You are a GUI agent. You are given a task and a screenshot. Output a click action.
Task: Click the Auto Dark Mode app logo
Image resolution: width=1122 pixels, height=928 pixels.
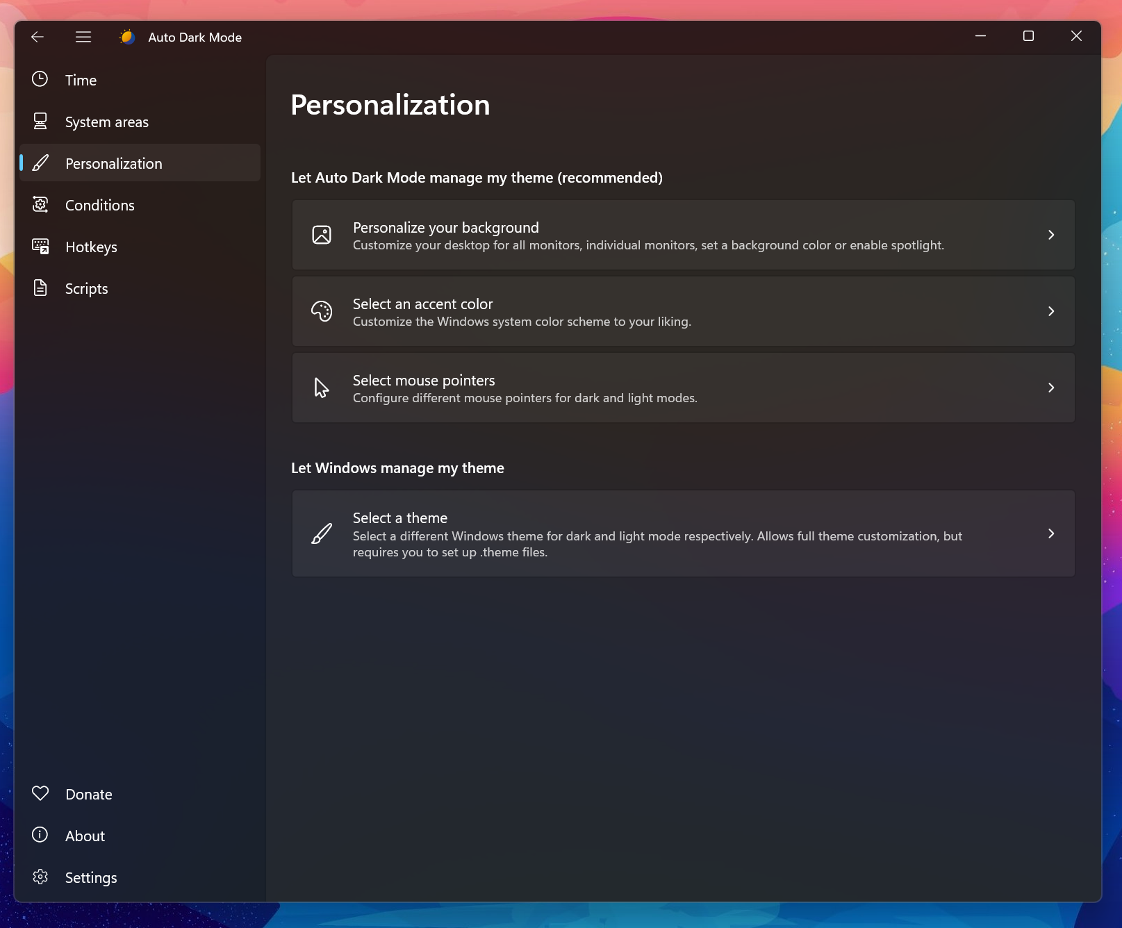(x=127, y=37)
